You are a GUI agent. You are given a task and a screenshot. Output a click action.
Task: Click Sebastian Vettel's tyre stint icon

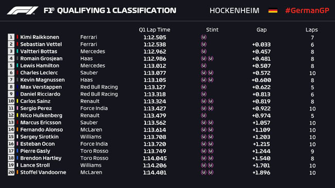204,44
